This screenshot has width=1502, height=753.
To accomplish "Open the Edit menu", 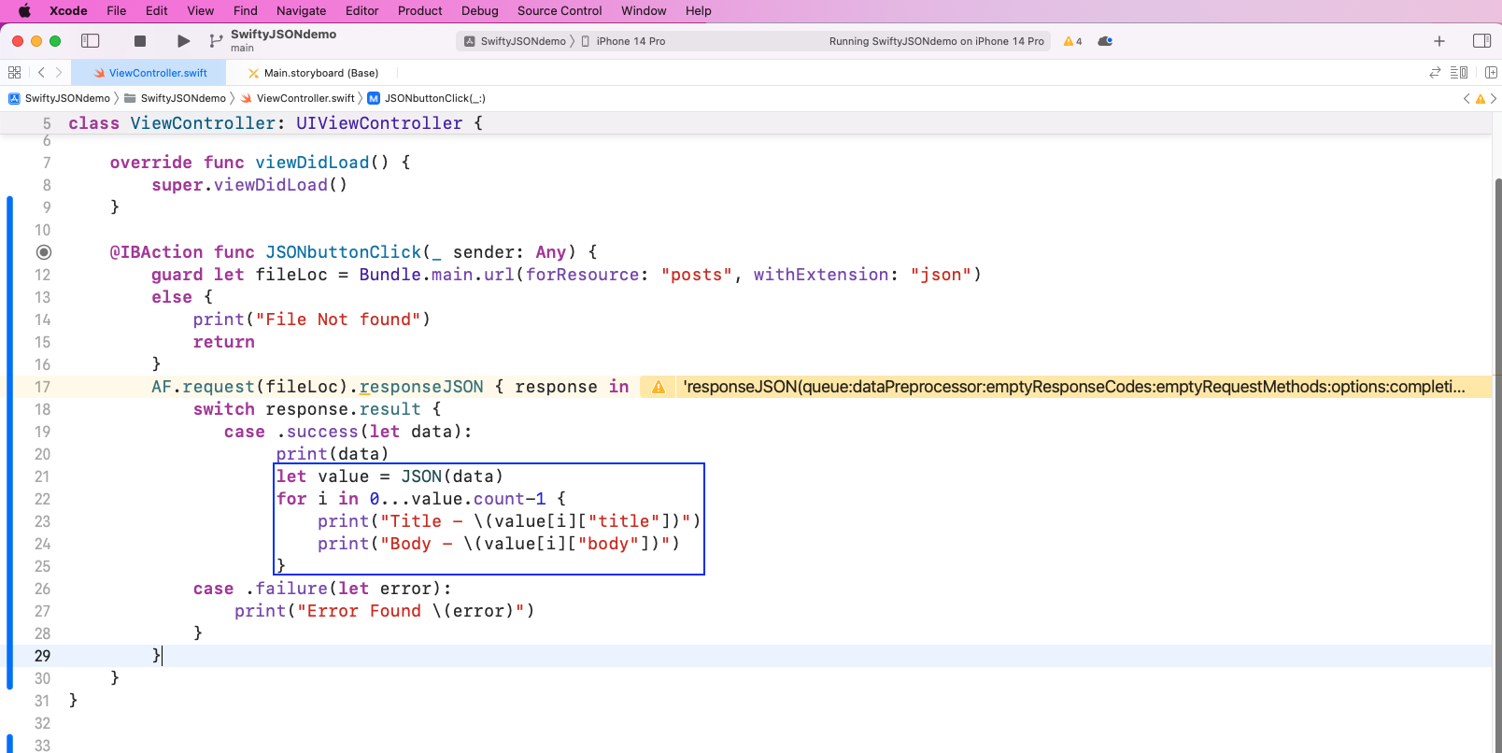I will click(157, 11).
